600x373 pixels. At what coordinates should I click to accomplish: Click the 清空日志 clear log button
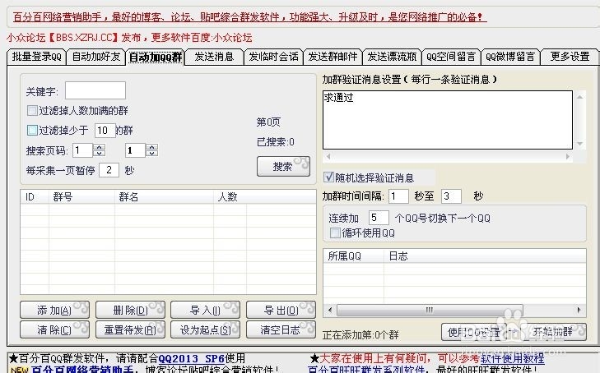point(281,329)
